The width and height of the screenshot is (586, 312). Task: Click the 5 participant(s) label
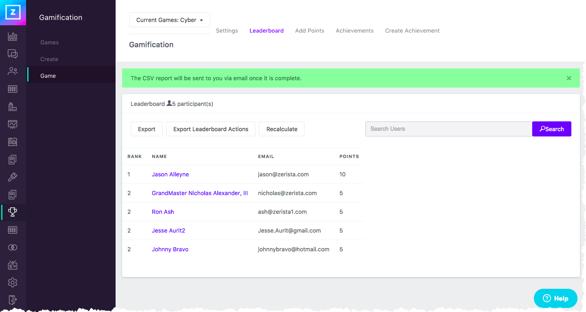tap(192, 104)
